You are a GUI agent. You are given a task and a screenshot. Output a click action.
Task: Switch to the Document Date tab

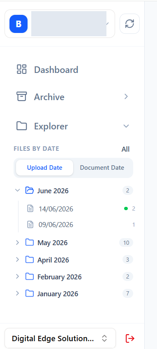(102, 168)
